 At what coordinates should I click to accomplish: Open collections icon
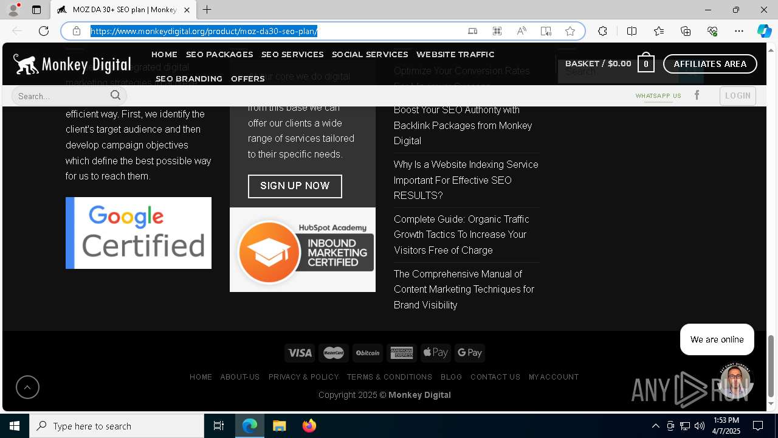686,31
